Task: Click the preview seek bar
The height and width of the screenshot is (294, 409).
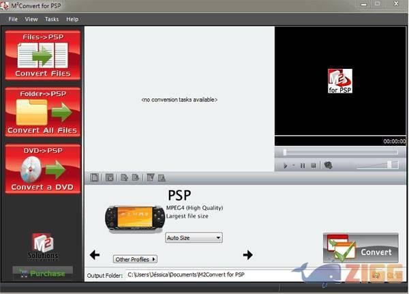Action: coord(341,152)
